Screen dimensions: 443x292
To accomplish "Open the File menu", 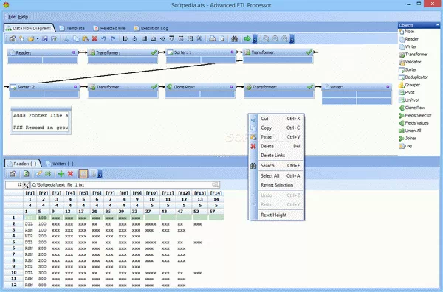I will (12, 17).
